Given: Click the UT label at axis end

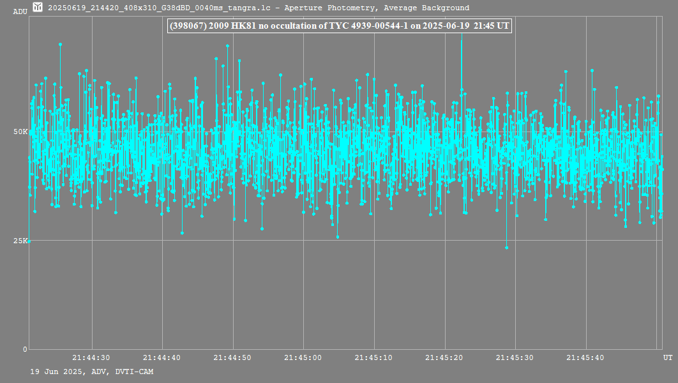Looking at the screenshot, I should [x=667, y=357].
